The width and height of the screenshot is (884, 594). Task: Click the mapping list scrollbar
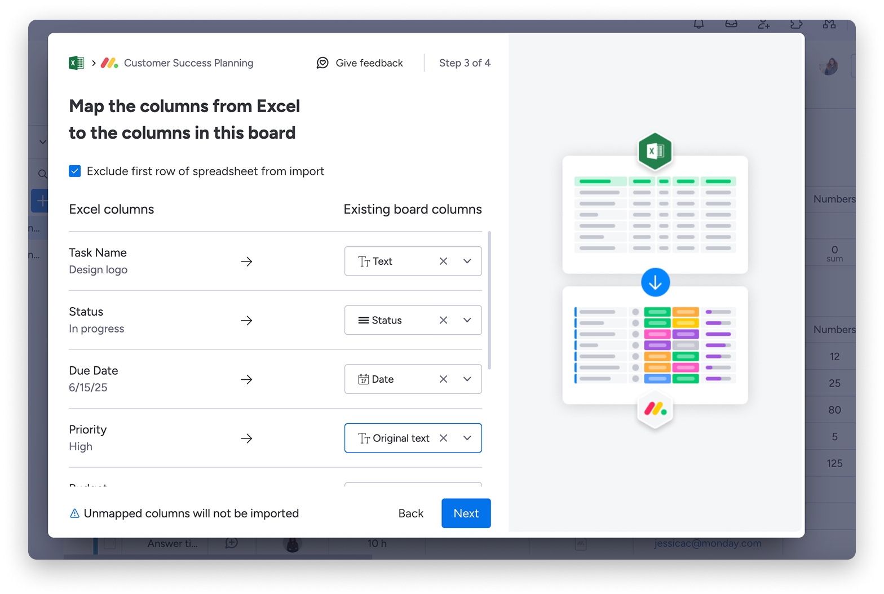(x=489, y=300)
